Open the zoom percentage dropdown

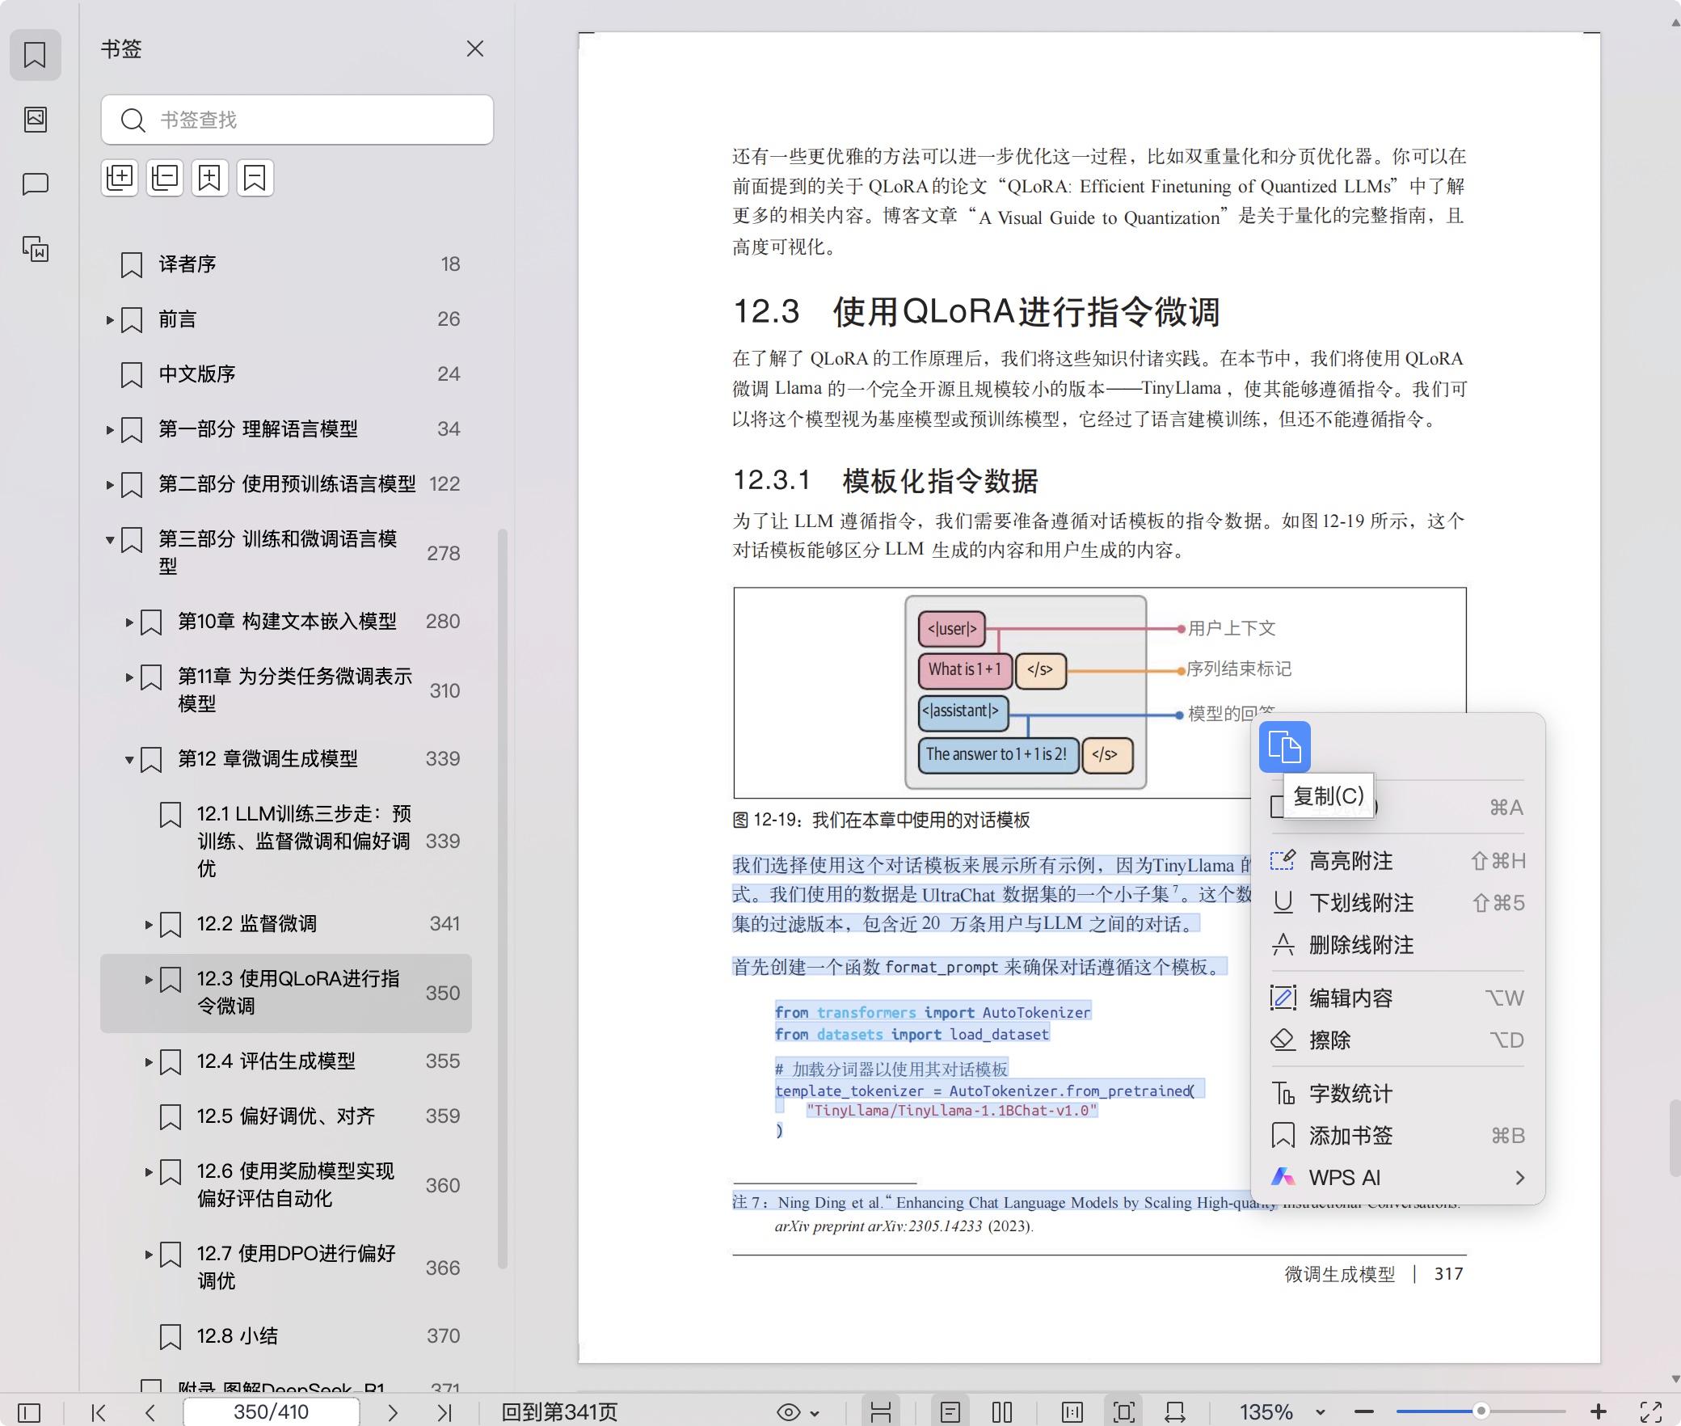click(x=1320, y=1412)
